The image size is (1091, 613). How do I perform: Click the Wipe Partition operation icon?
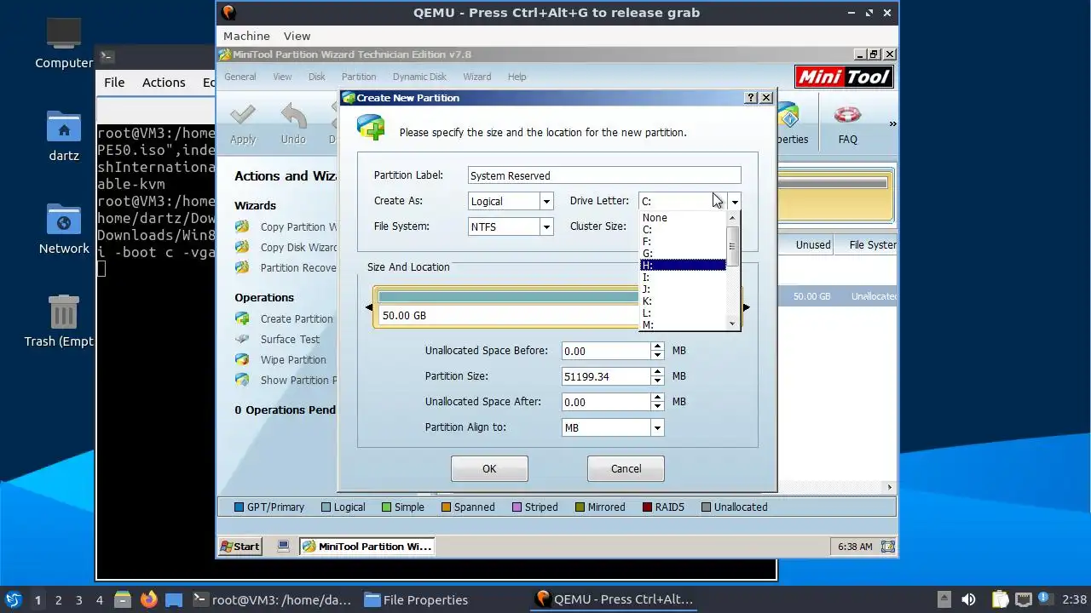[x=243, y=359]
